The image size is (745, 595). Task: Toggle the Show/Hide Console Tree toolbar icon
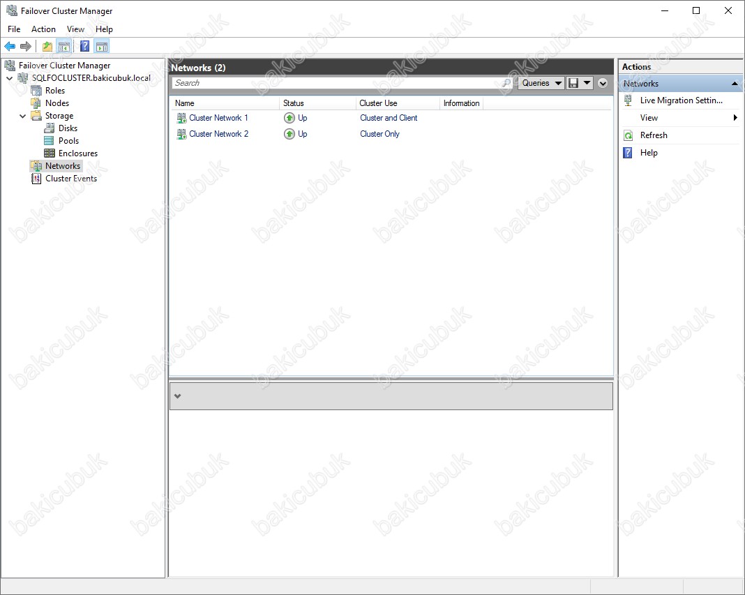click(x=63, y=46)
